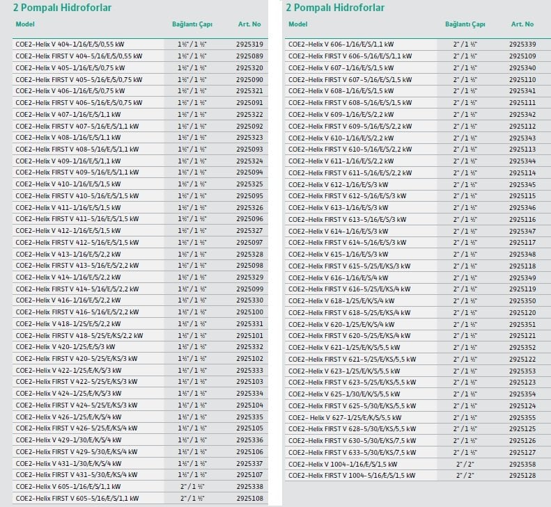Select row COE2-Helix V 606-1/16/E/S/1,1 kW
Viewport: 551px width, 507px height.
(418, 45)
